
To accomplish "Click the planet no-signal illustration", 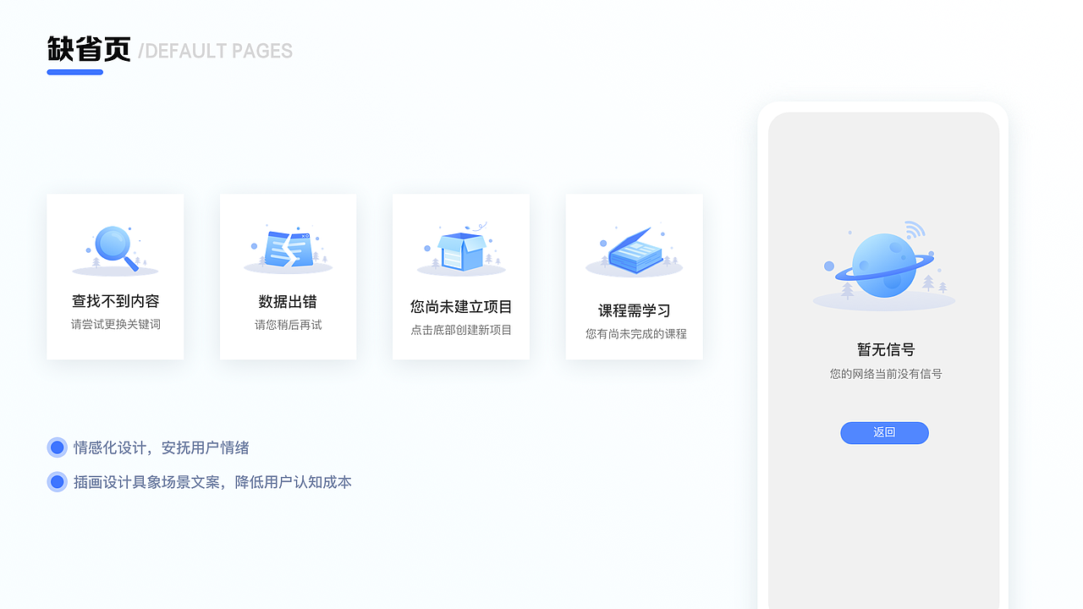I will (x=884, y=265).
